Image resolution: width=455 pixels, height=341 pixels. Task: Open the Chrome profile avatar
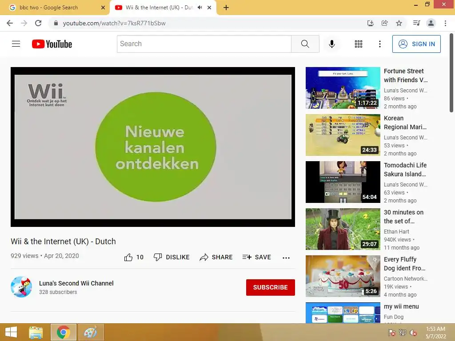point(431,23)
